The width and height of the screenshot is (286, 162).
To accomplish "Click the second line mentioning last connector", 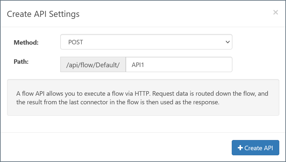I will [118, 102].
